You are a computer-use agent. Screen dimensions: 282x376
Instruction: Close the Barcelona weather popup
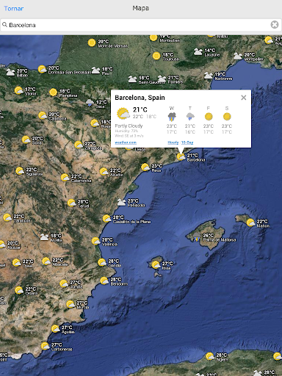point(244,98)
